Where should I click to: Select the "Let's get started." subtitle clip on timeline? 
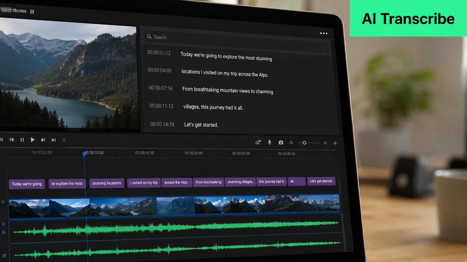(x=321, y=181)
